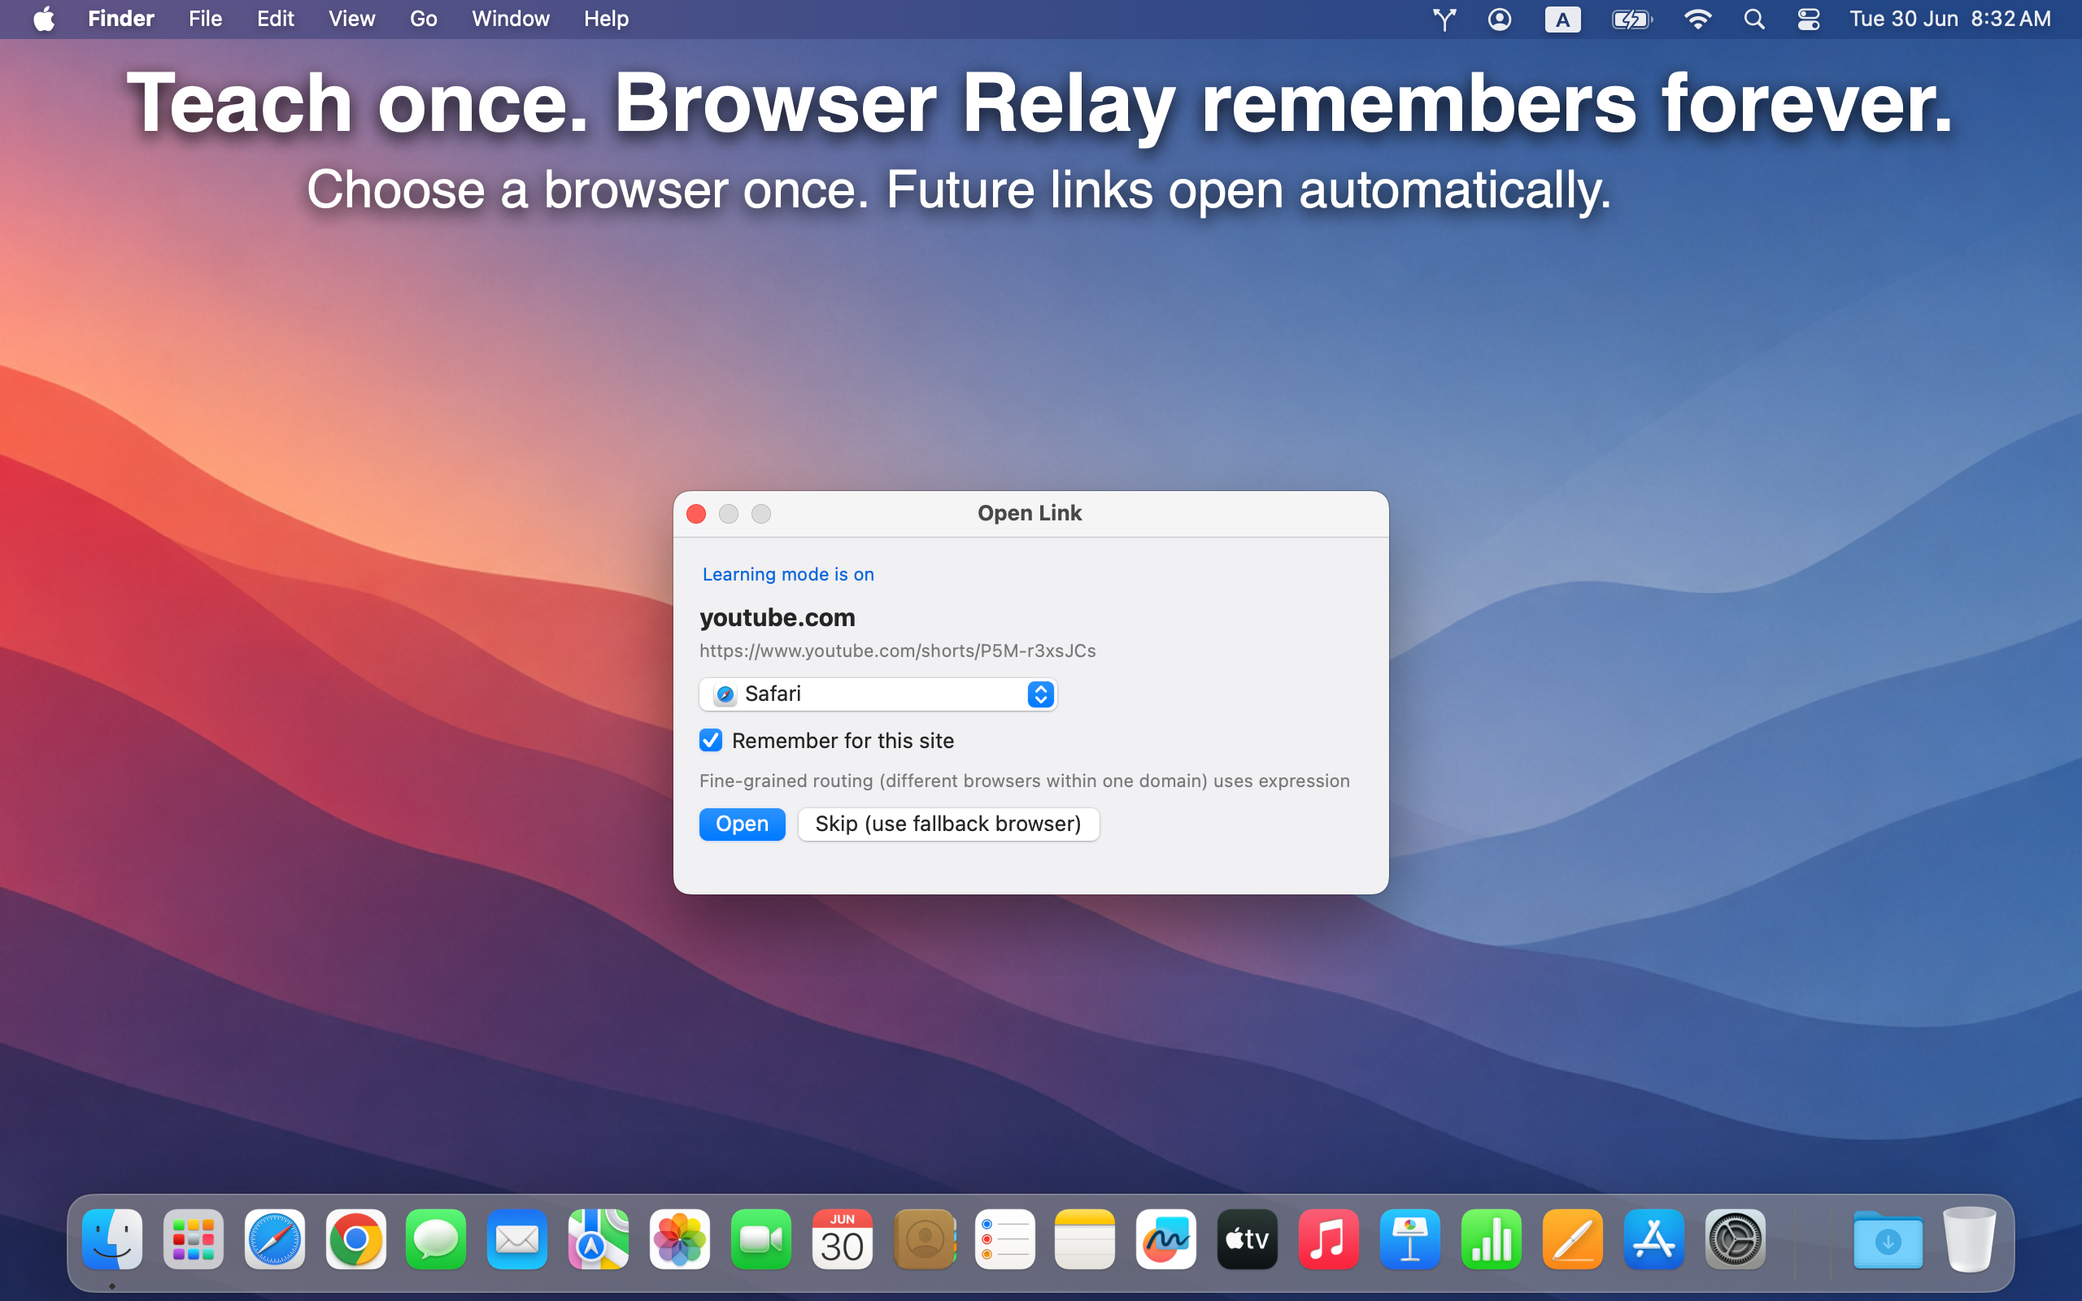Open Contacts app in the Dock
This screenshot has width=2082, height=1301.
tap(924, 1239)
